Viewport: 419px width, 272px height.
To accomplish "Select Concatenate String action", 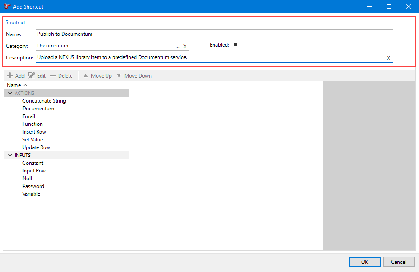I will 44,101.
